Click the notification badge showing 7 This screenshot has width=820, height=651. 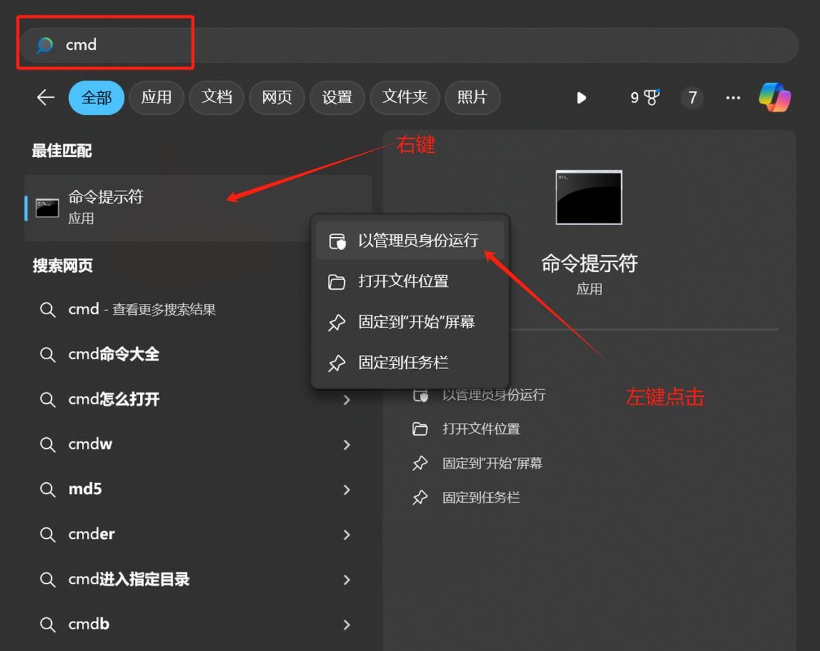coord(692,98)
